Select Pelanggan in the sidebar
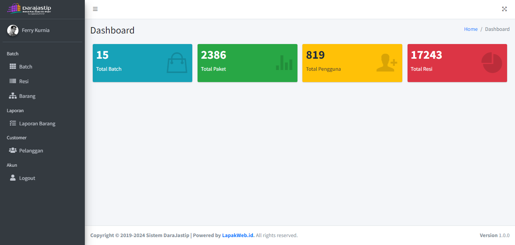This screenshot has width=515, height=245. (31, 151)
